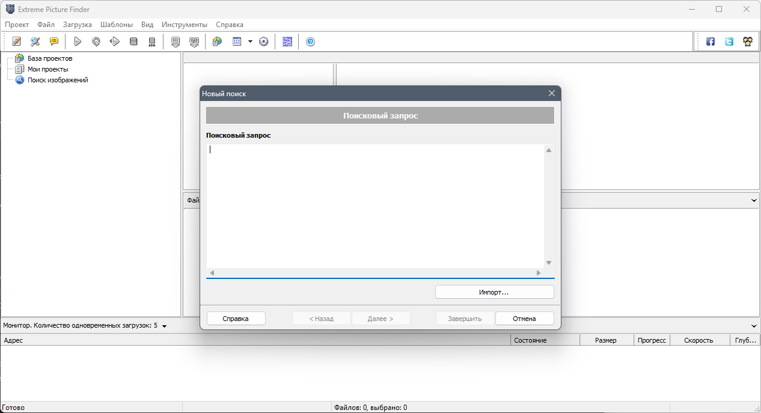
Task: Expand the simultaneous downloads count dropdown
Action: (164, 325)
